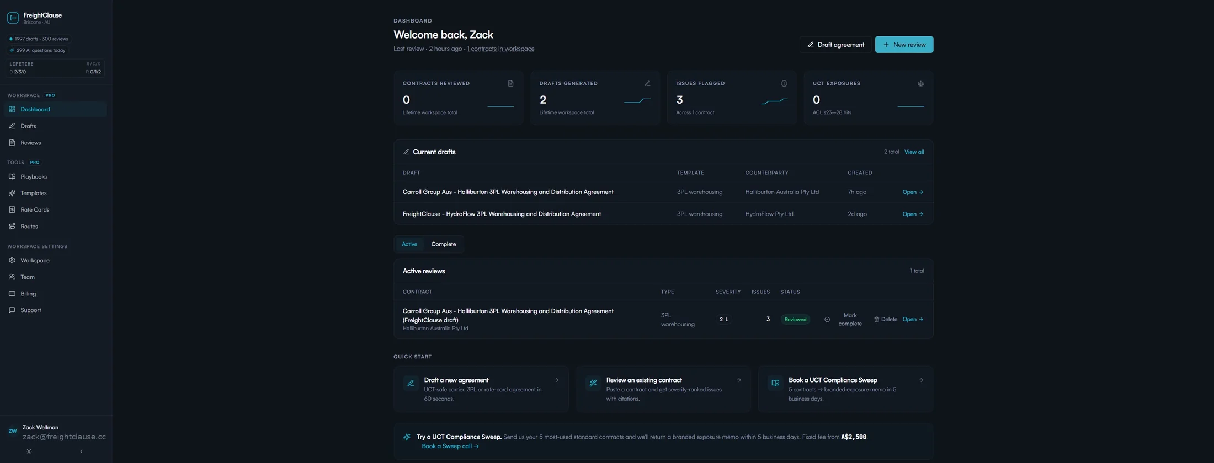The width and height of the screenshot is (1214, 463).
Task: Click the Billing card icon
Action: pos(12,293)
